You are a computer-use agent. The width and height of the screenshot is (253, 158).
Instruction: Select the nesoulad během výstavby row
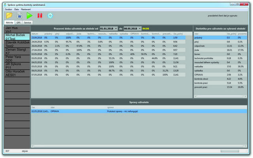(221, 62)
